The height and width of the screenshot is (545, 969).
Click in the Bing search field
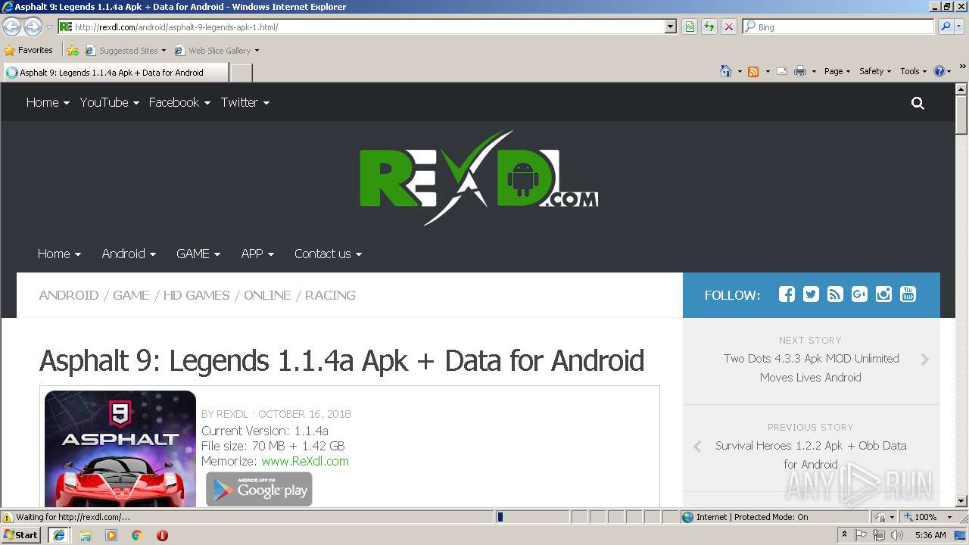(x=839, y=26)
